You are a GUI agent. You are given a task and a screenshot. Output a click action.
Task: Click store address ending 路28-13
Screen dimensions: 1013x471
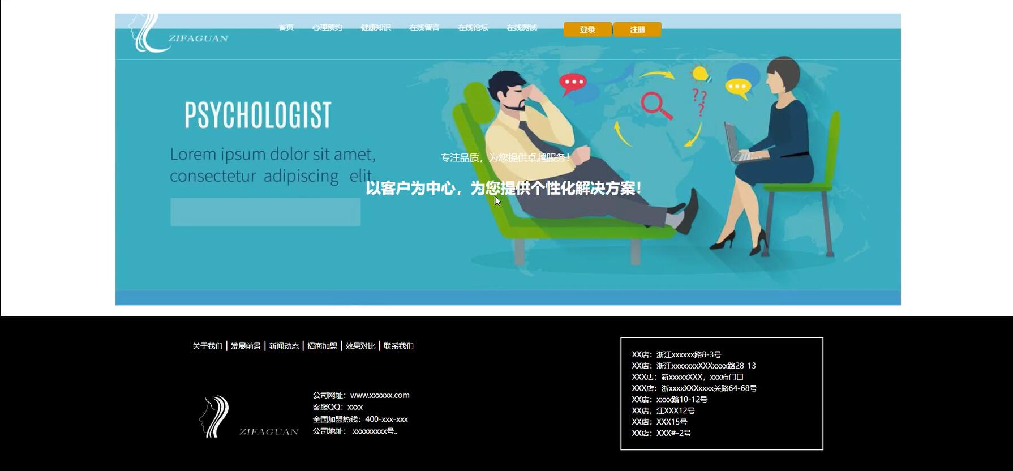(694, 366)
